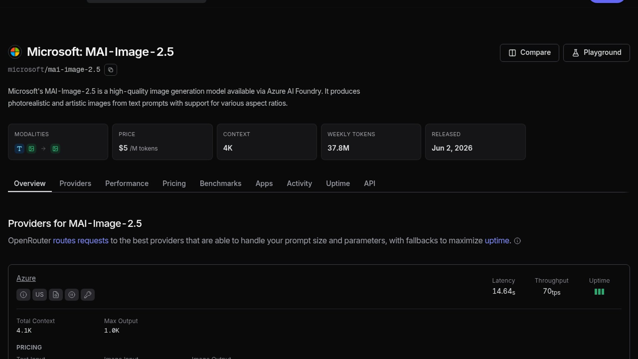
Task: Click the 'microsoft/mai-image-2.5' slug text
Action: [x=54, y=70]
